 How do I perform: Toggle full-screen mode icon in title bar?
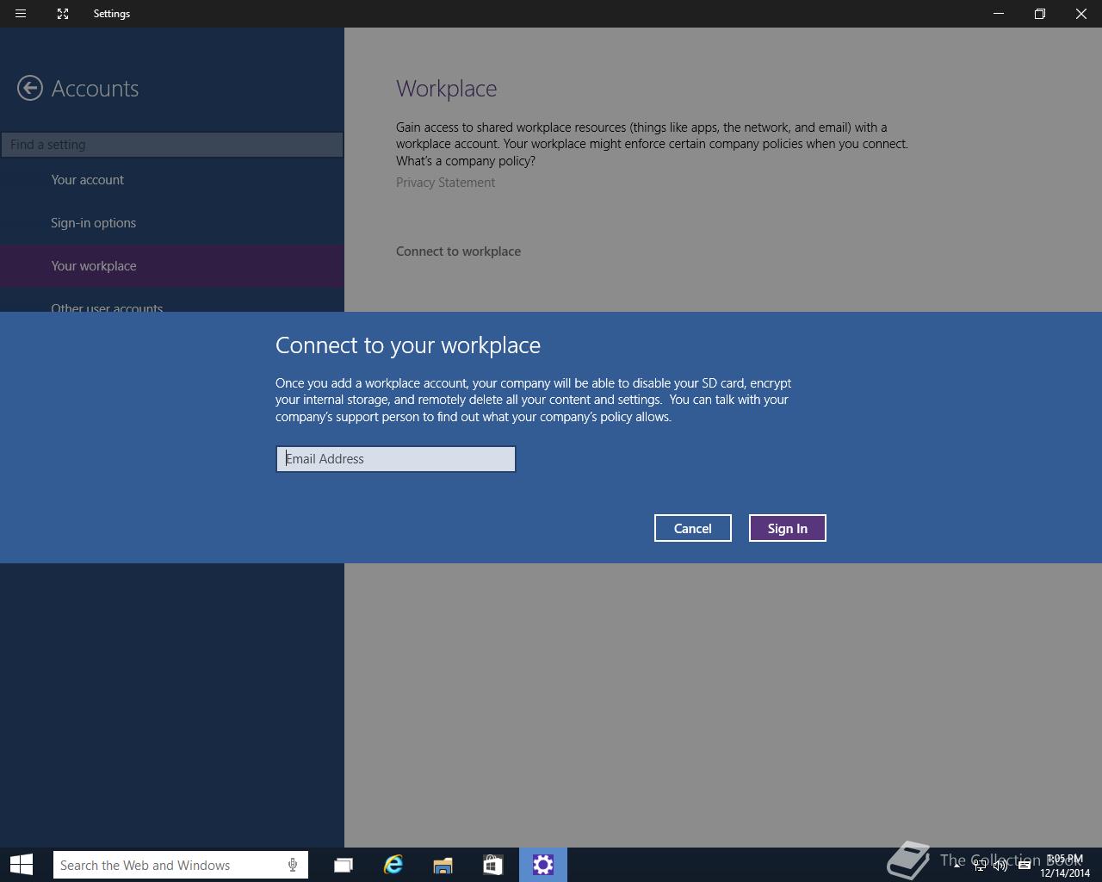pyautogui.click(x=63, y=14)
